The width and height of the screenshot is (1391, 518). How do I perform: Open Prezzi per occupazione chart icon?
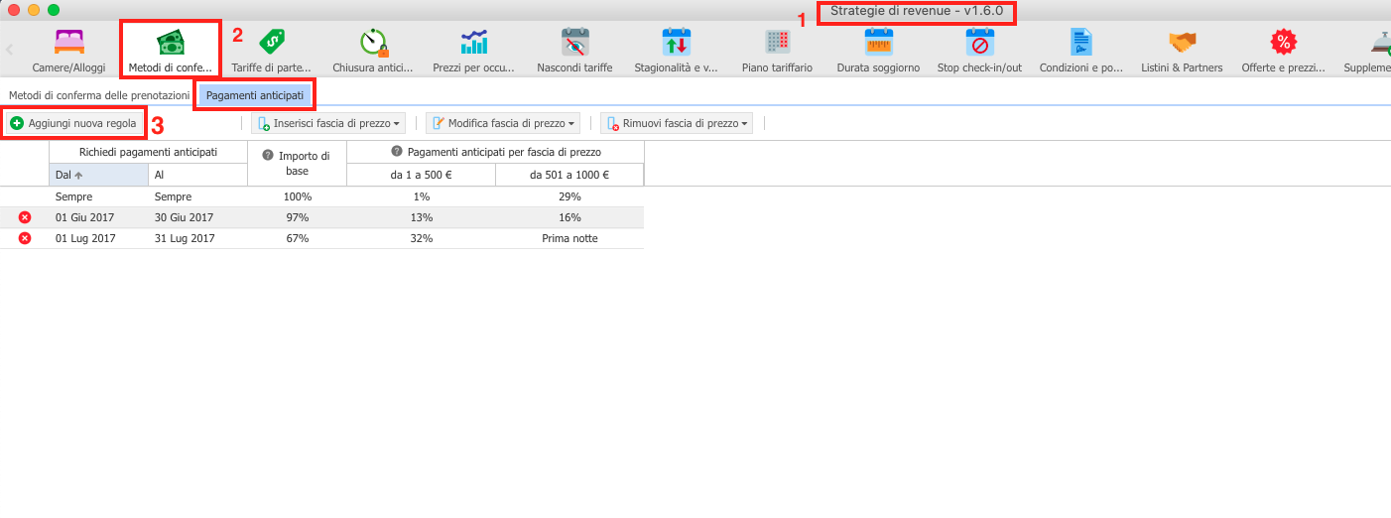click(x=474, y=42)
